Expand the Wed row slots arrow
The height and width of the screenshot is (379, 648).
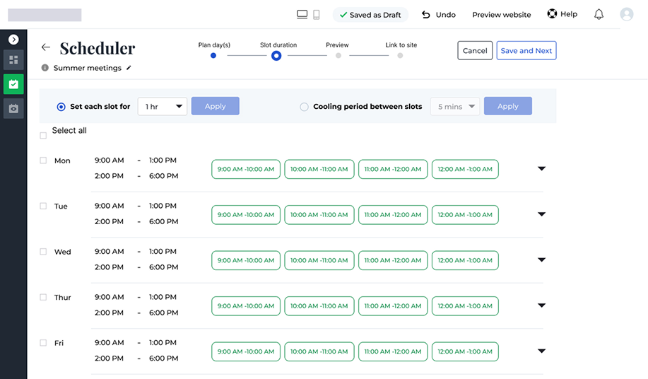click(x=541, y=260)
